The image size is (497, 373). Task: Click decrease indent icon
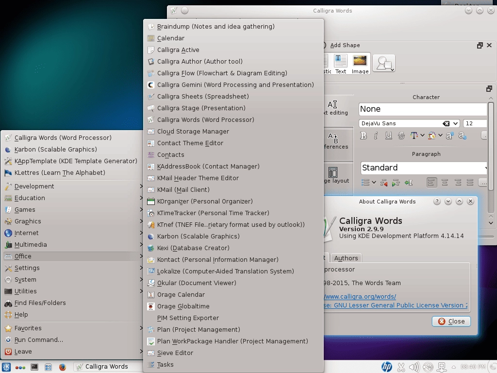tap(384, 183)
